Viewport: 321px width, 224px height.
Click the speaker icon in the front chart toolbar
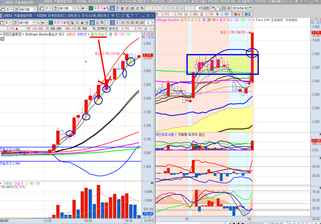tap(43, 22)
